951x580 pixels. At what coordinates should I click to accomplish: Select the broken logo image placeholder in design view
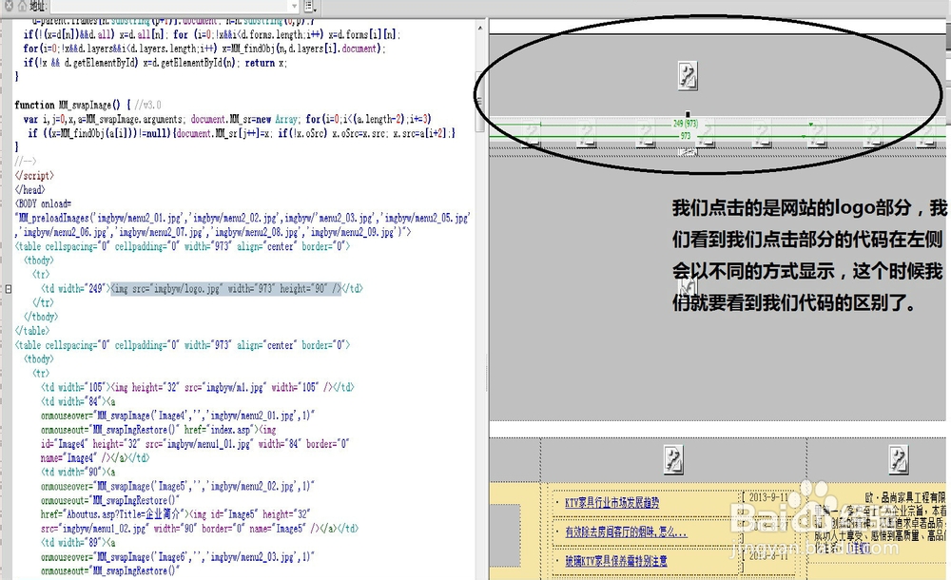click(688, 76)
